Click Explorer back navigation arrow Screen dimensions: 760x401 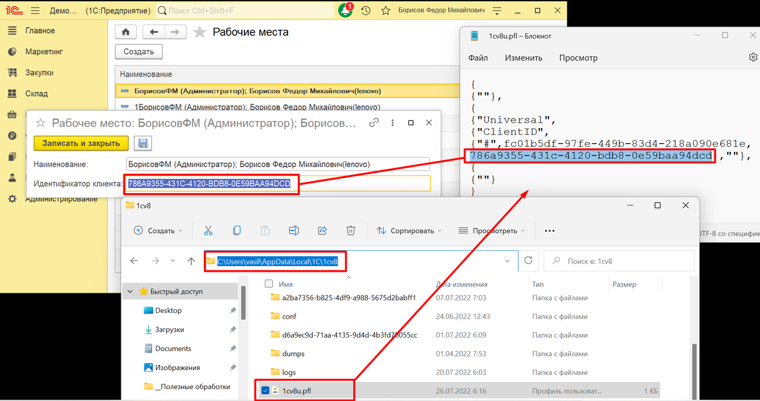click(134, 261)
